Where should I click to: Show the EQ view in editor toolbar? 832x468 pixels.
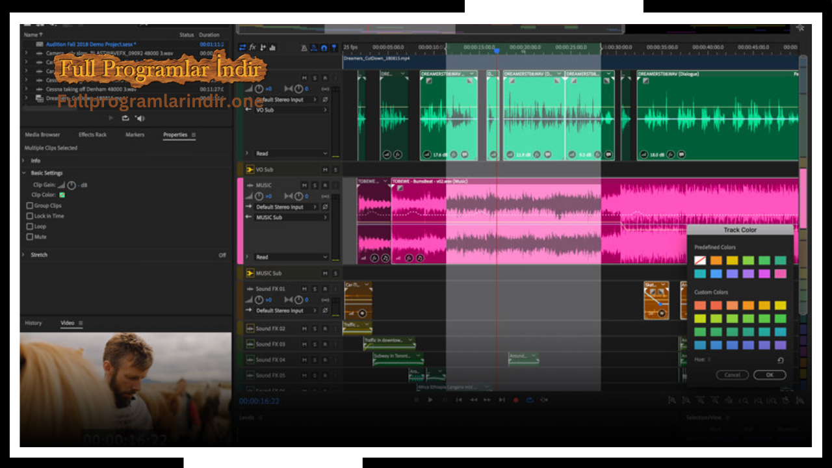pos(272,47)
